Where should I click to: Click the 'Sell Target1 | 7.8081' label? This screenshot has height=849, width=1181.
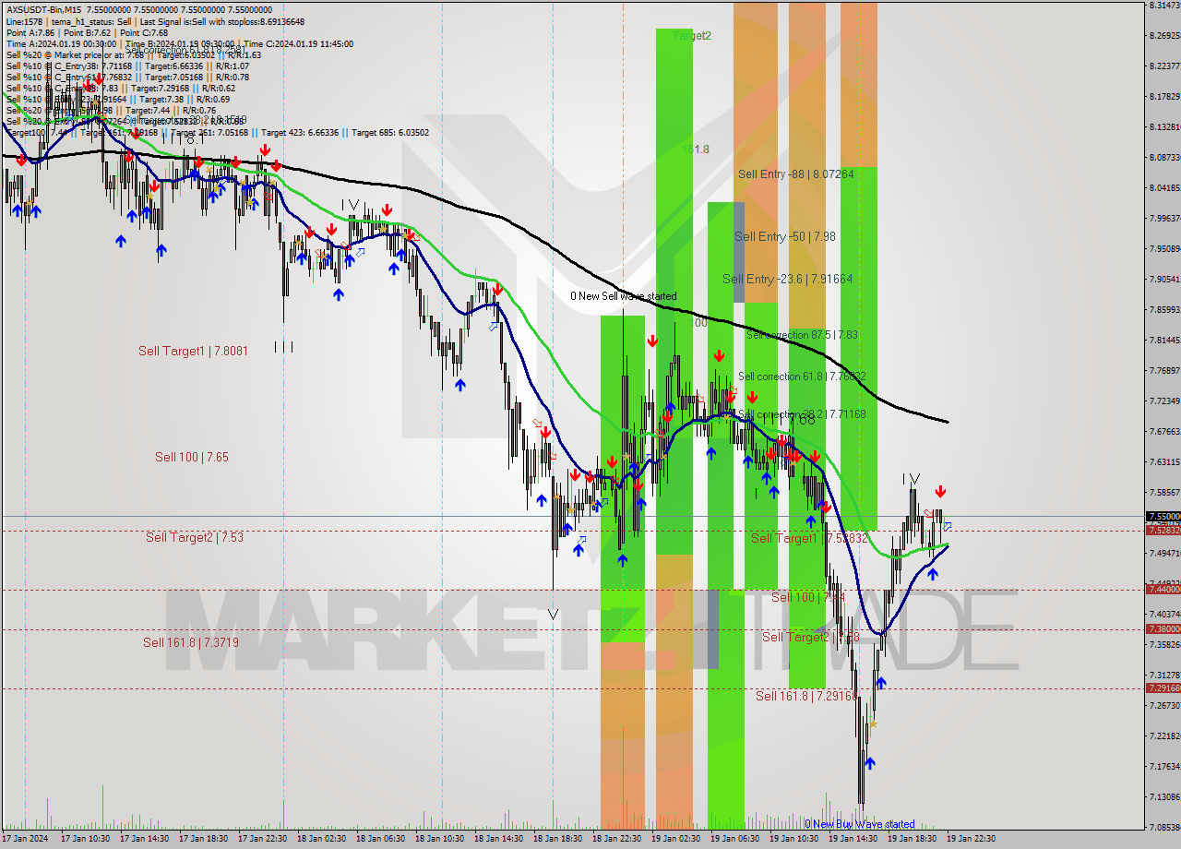[193, 351]
